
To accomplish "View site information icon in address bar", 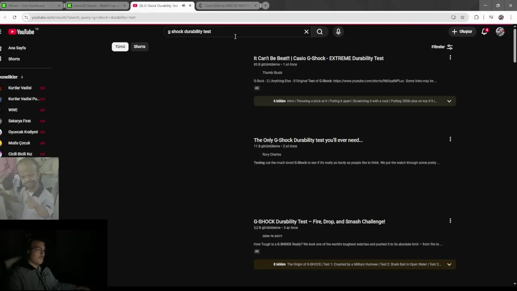I will [26, 17].
